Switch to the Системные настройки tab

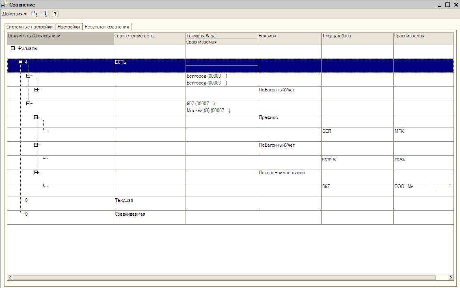(x=29, y=27)
